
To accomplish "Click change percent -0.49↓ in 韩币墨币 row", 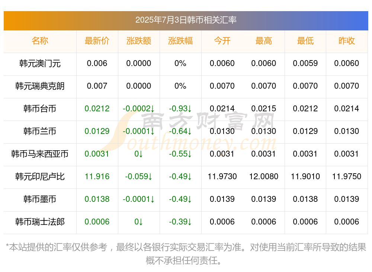I will click(x=180, y=199).
